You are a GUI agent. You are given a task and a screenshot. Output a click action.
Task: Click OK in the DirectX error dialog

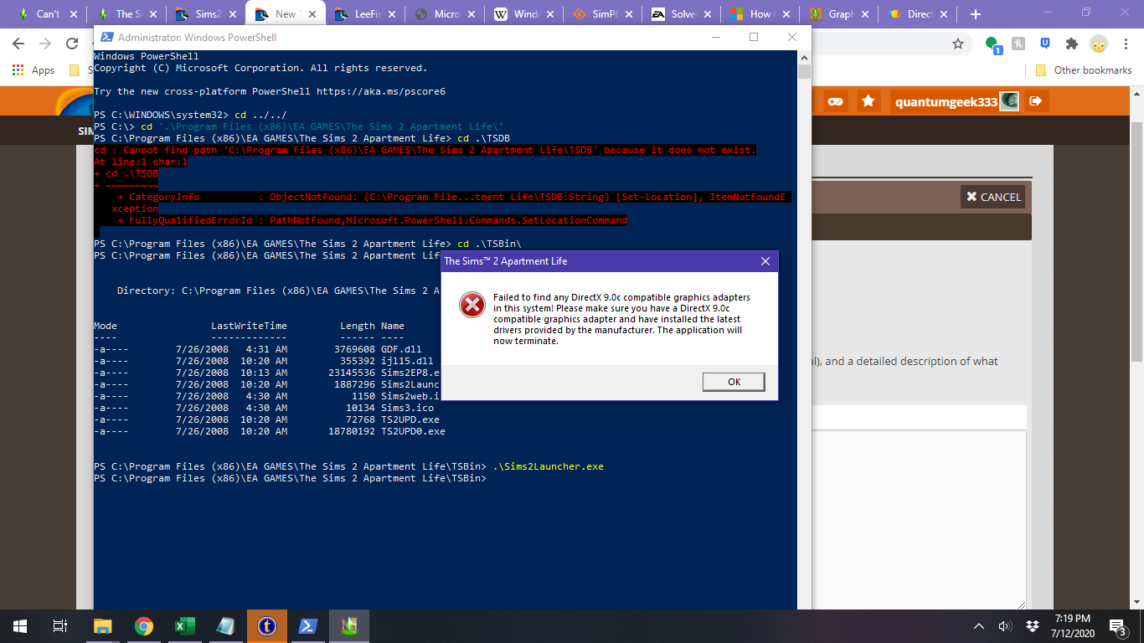point(734,382)
